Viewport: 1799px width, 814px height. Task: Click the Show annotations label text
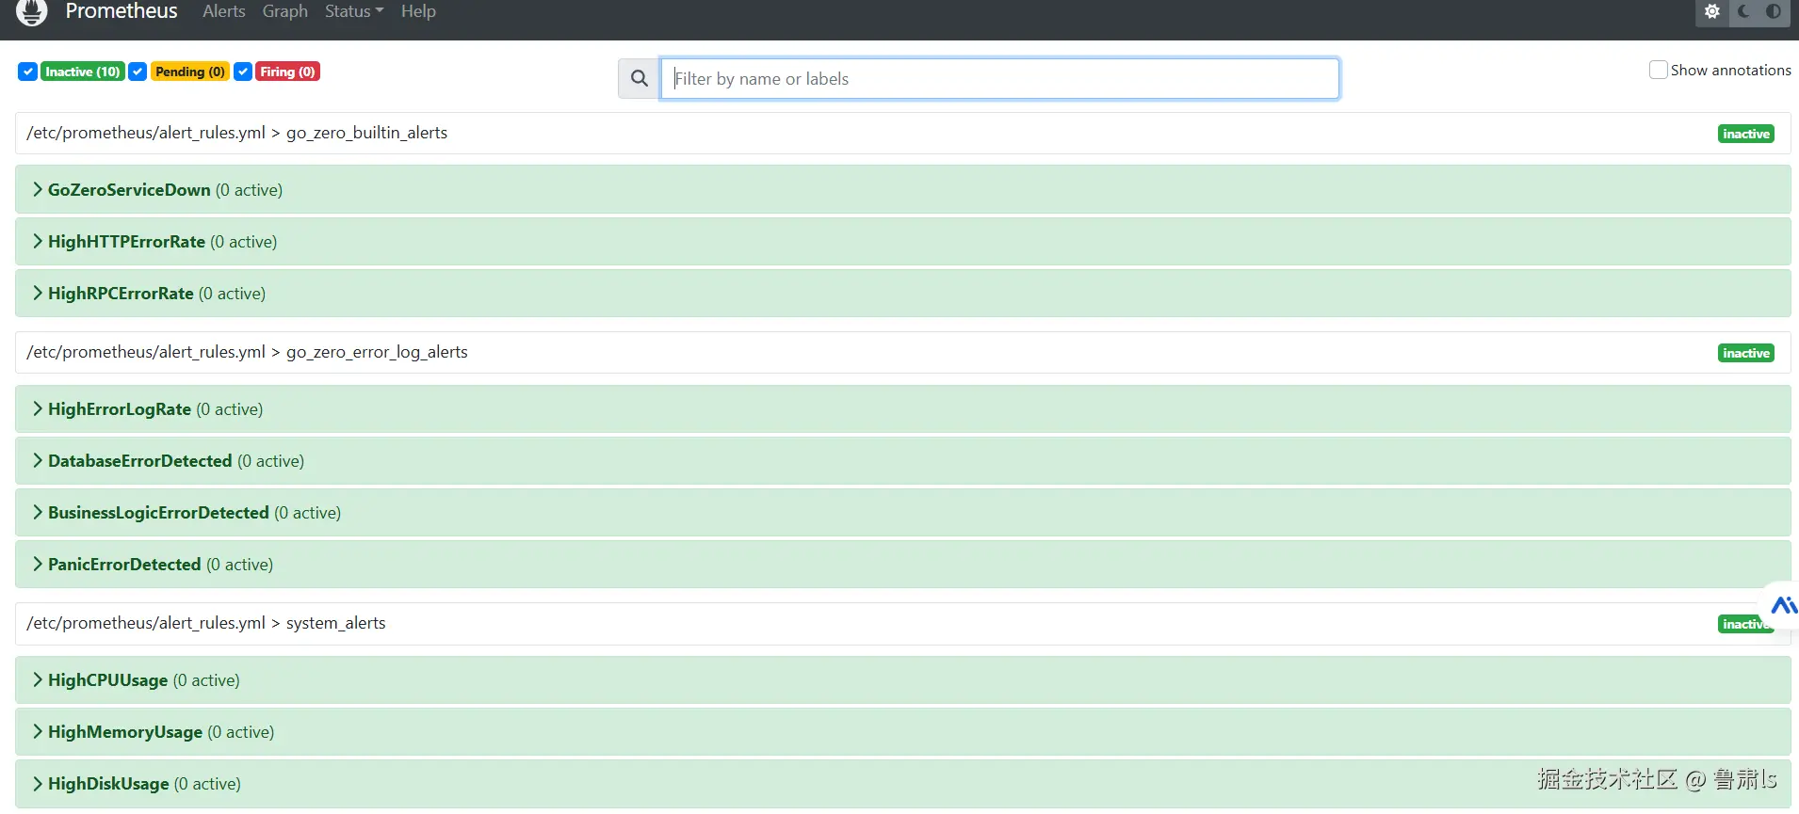(1731, 70)
